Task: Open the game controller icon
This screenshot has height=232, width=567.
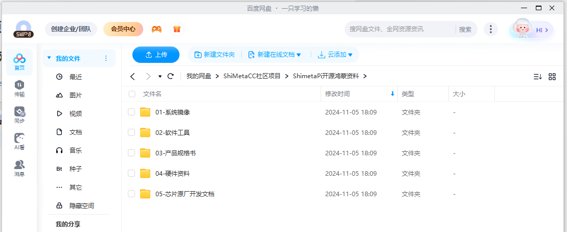Action: coord(156,29)
